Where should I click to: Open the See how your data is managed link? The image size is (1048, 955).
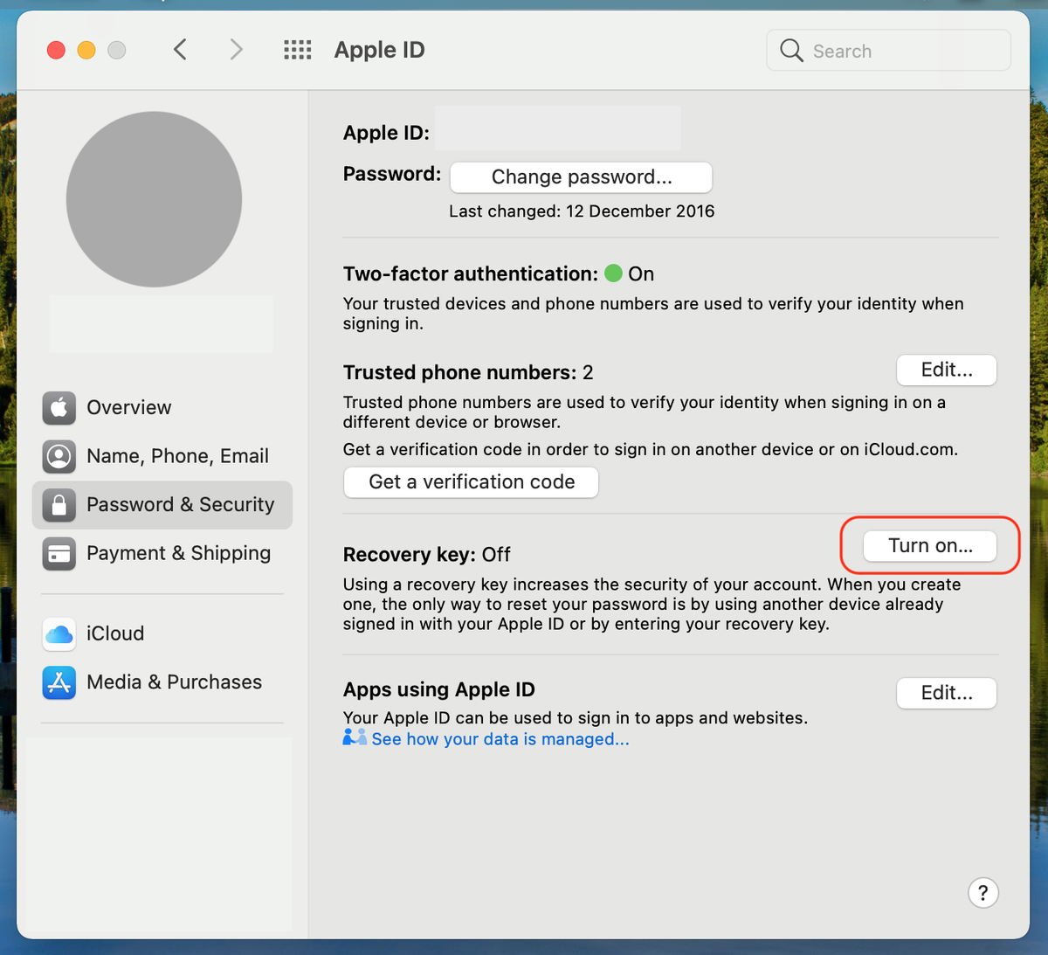(x=500, y=738)
